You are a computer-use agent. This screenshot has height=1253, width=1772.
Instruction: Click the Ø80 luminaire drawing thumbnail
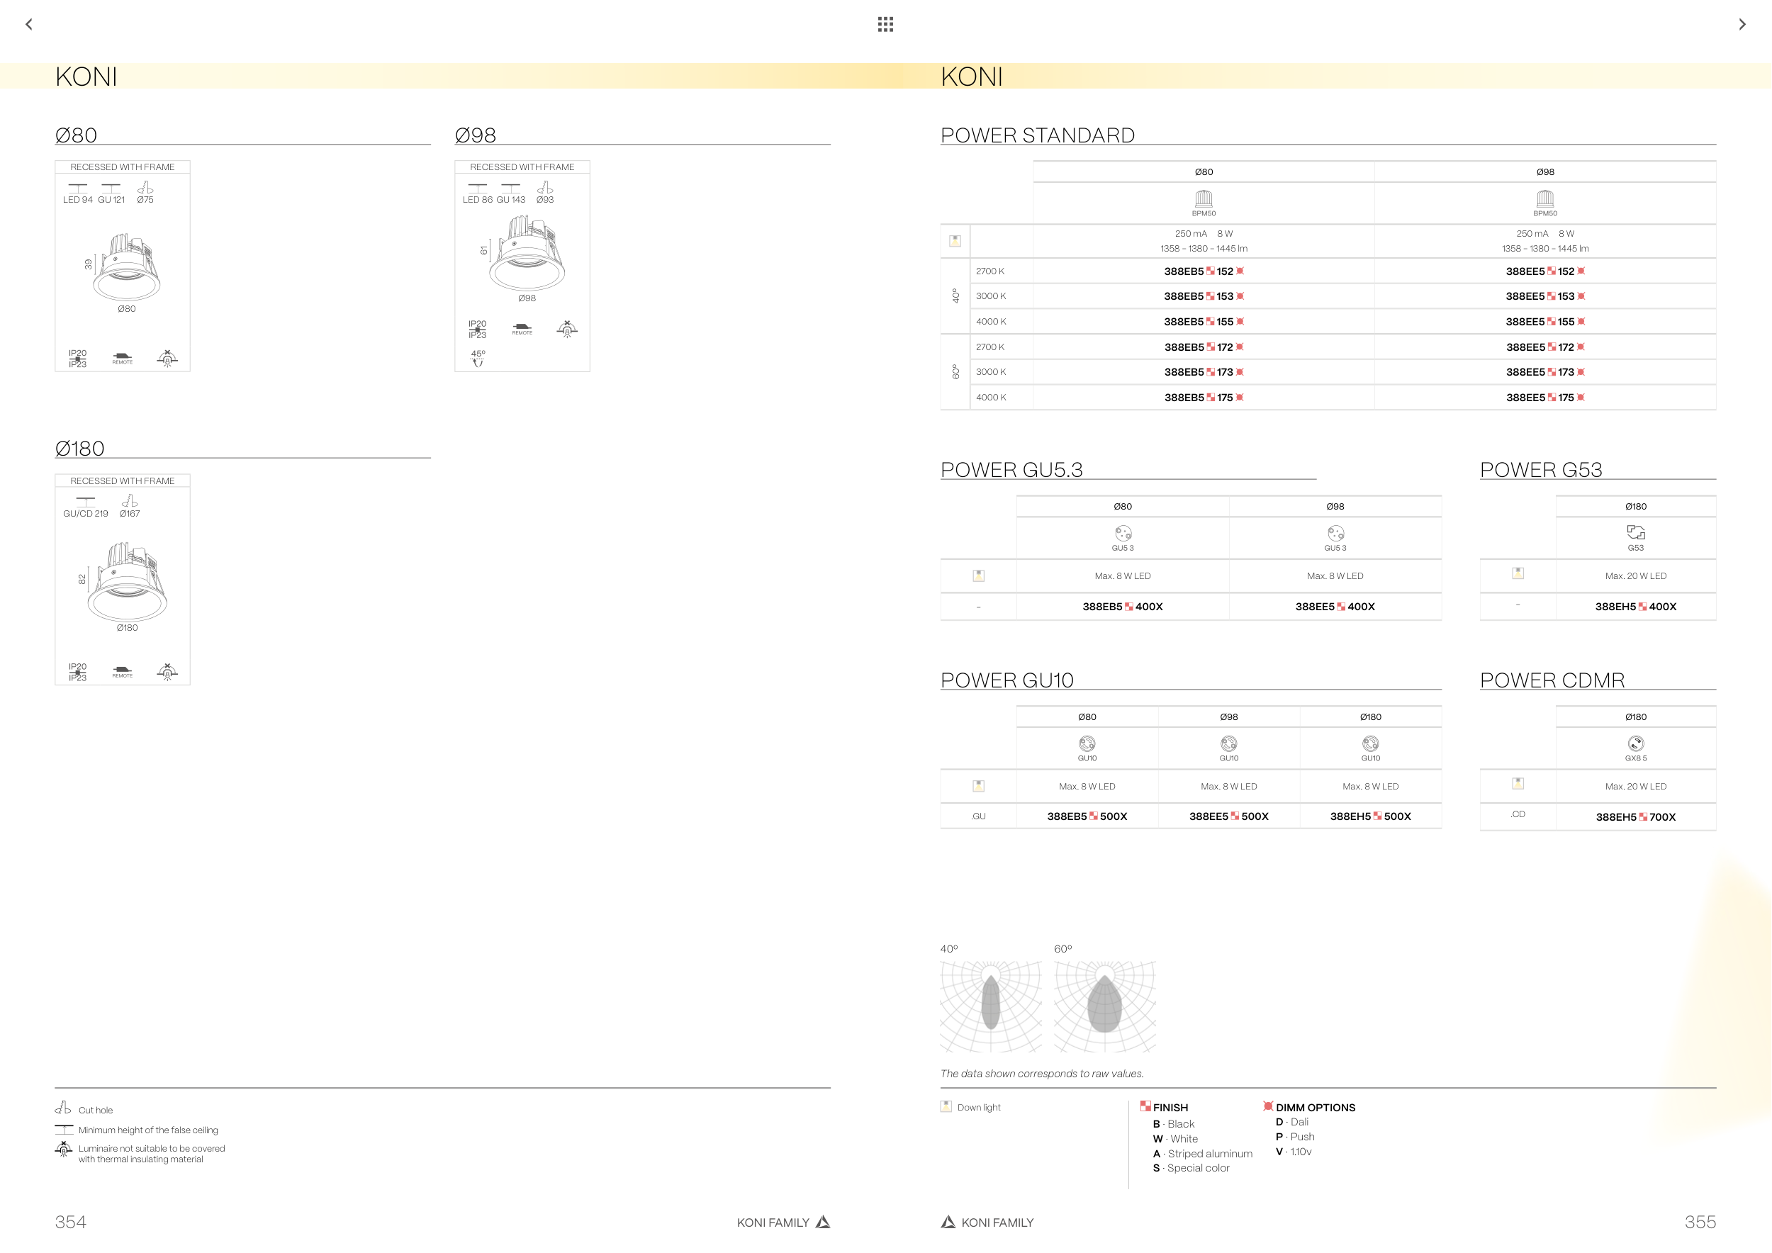(x=127, y=267)
